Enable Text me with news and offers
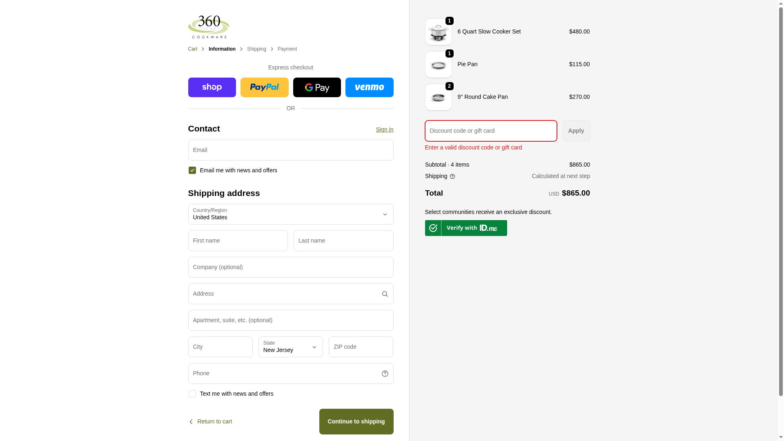Screen dimensions: 784x441 point(192,394)
